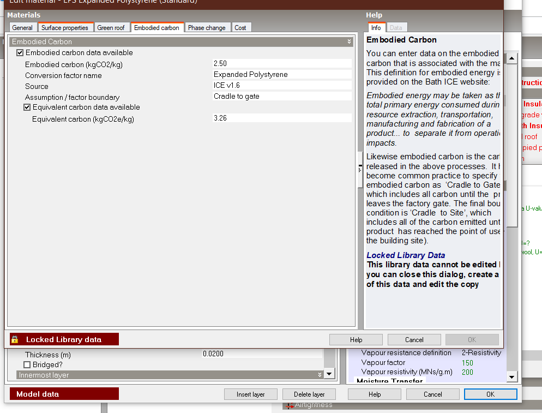Screen dimensions: 542x413
Task: Click the Thickness (m) value 0.0200
Action: tap(262, 354)
